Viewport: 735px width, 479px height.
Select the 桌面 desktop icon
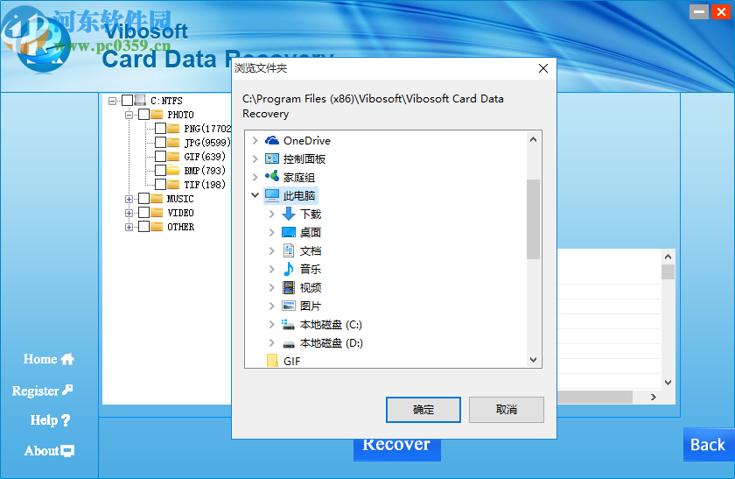[x=289, y=232]
